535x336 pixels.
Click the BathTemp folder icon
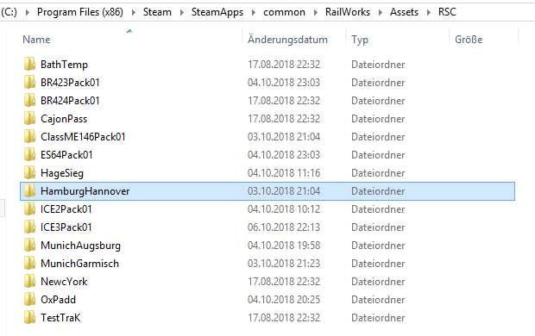[29, 64]
